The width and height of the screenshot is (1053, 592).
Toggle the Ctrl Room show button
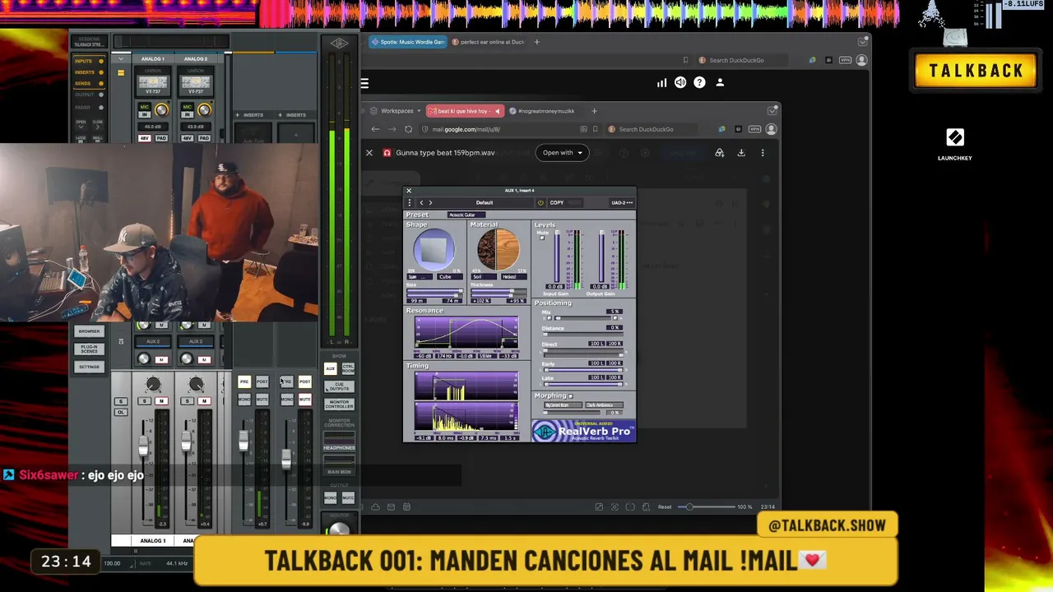tap(348, 368)
